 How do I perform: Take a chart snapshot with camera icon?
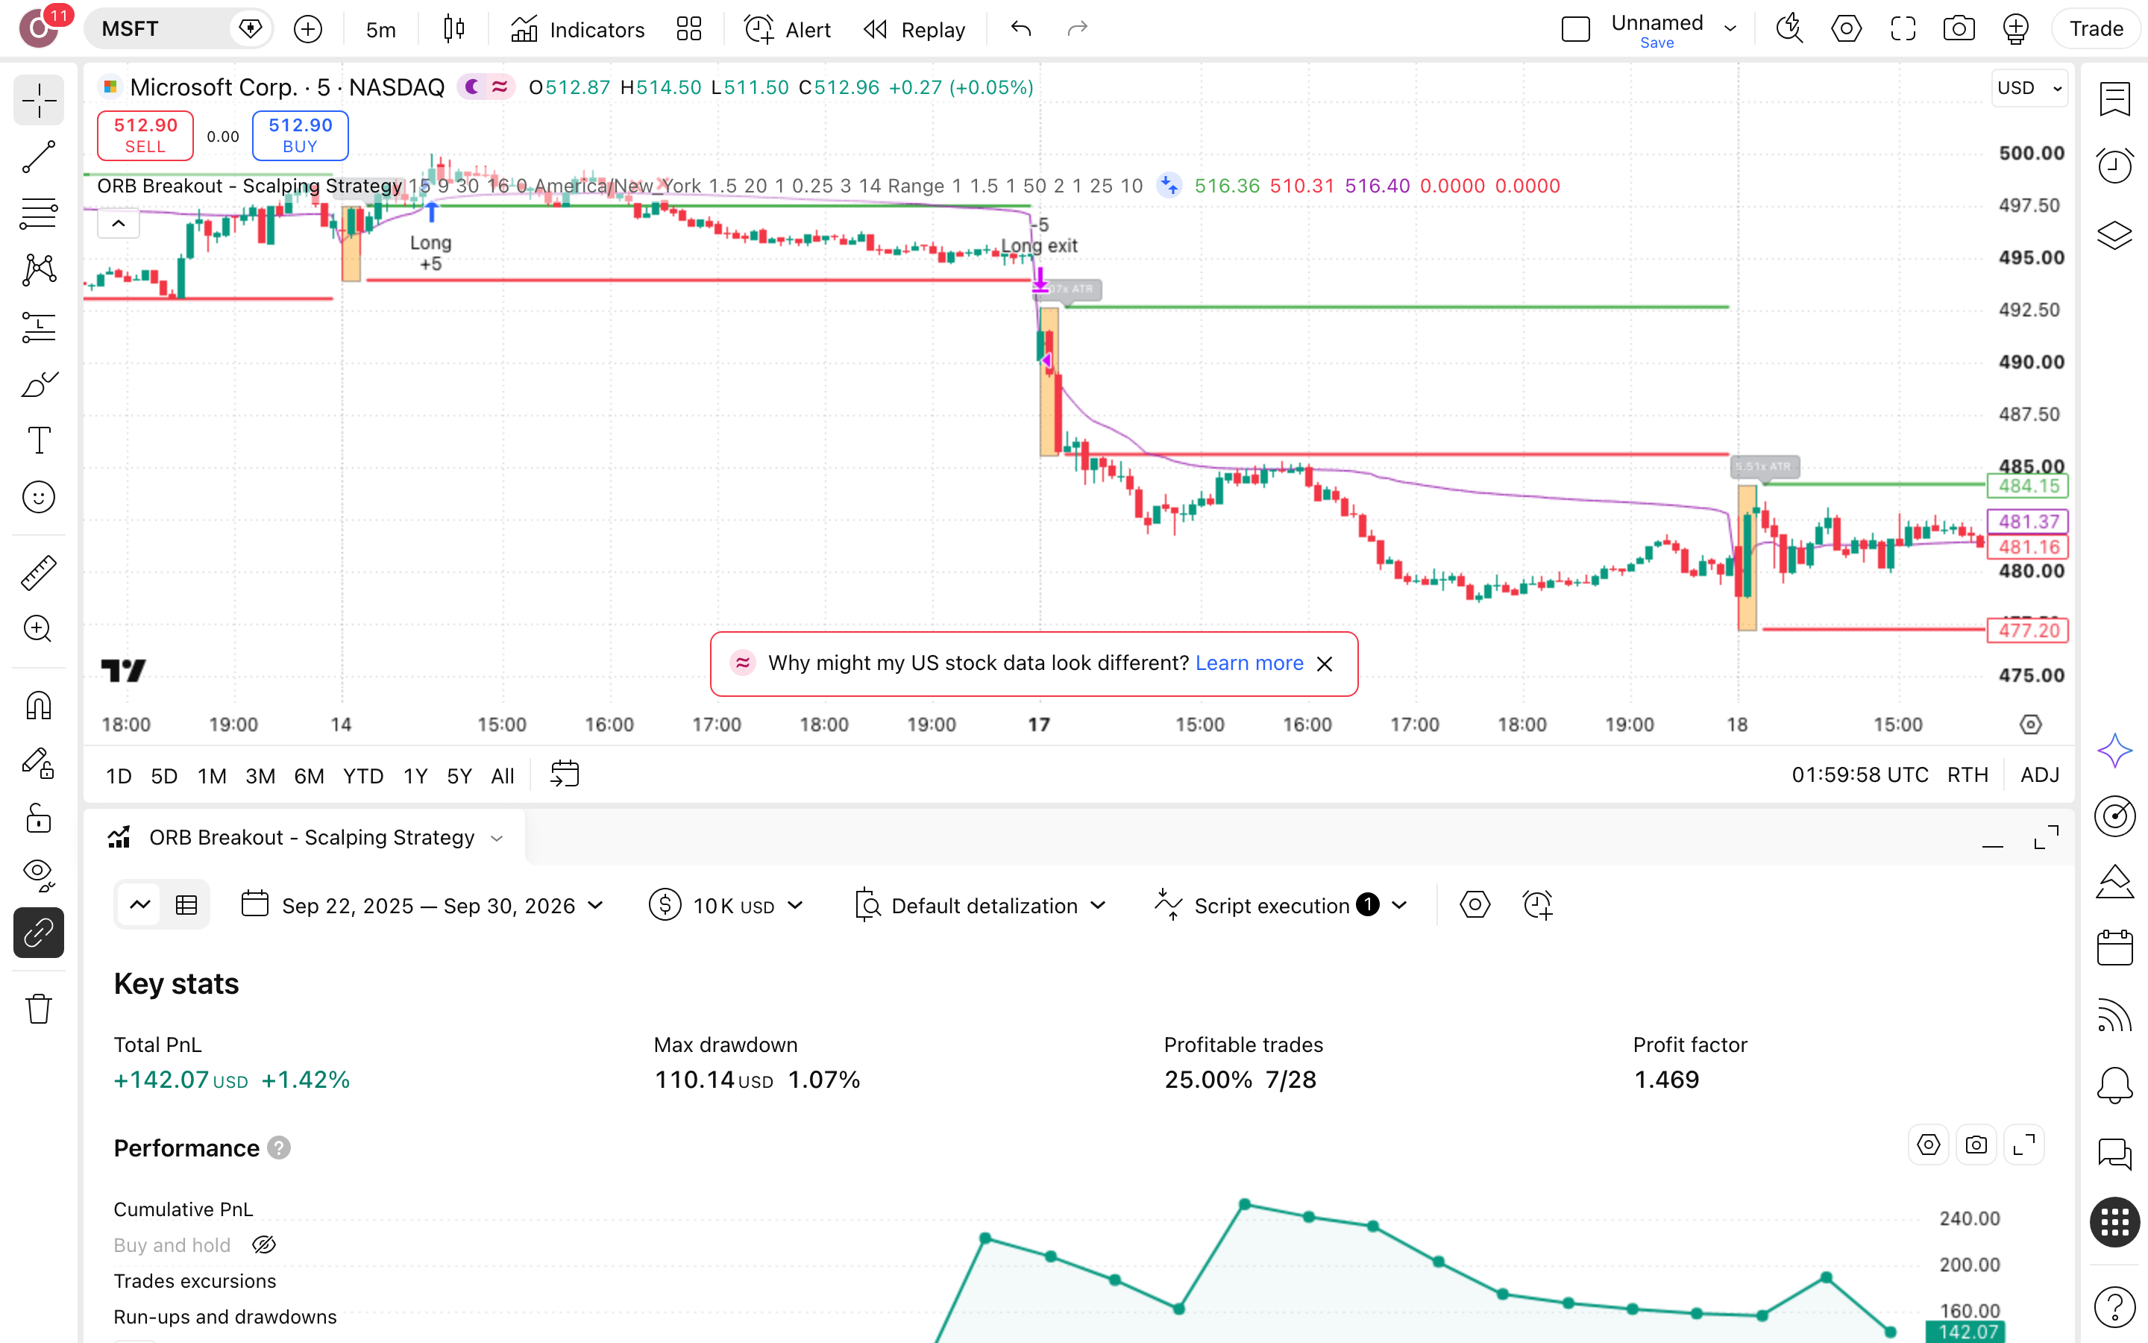coord(1959,29)
